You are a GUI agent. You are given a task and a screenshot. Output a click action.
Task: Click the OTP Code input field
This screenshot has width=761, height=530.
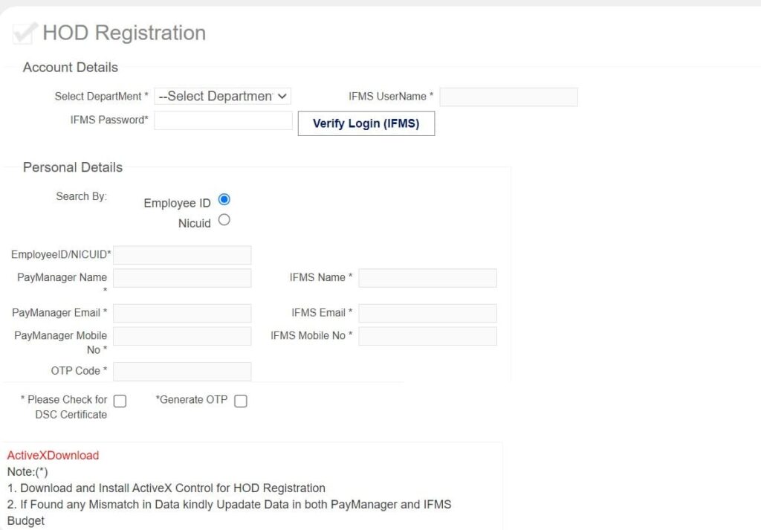[182, 371]
